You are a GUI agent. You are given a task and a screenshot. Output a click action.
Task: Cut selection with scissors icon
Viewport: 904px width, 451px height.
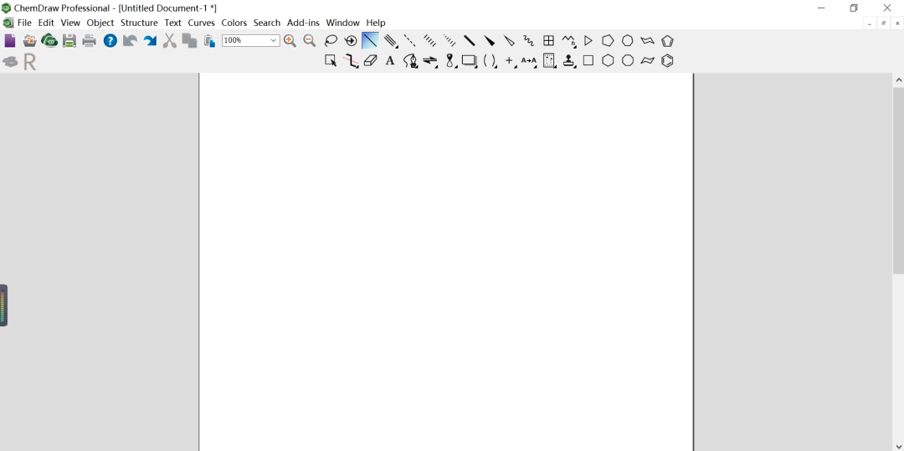pos(169,40)
